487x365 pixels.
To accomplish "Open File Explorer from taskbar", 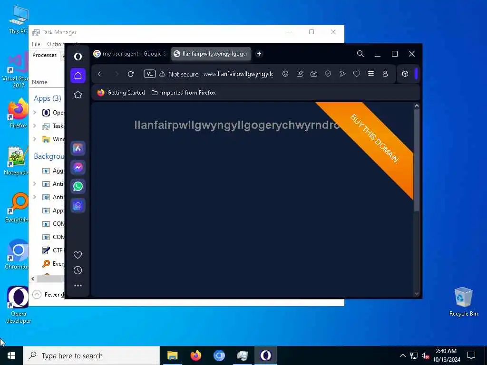I will point(172,355).
